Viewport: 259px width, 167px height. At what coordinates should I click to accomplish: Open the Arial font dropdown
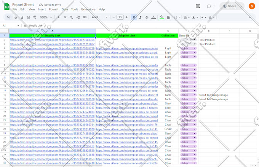[99, 17]
